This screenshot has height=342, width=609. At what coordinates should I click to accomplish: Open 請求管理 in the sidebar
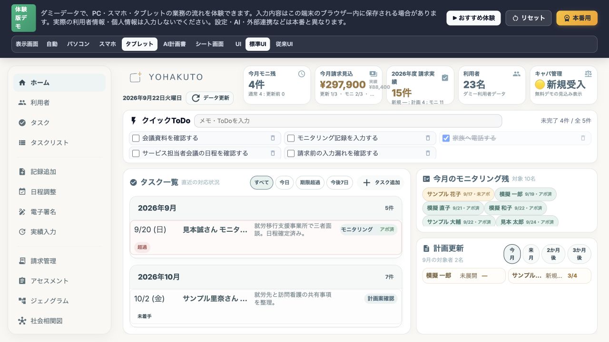pyautogui.click(x=59, y=261)
